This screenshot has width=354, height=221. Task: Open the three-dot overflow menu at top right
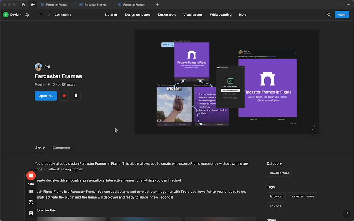[x=348, y=5]
